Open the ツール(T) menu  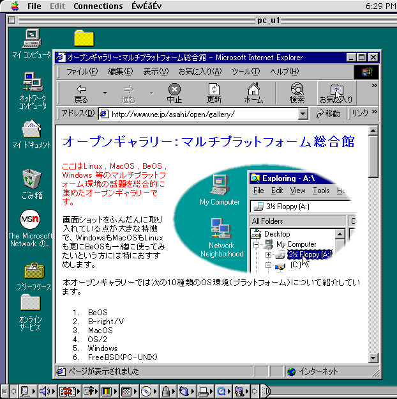click(245, 71)
